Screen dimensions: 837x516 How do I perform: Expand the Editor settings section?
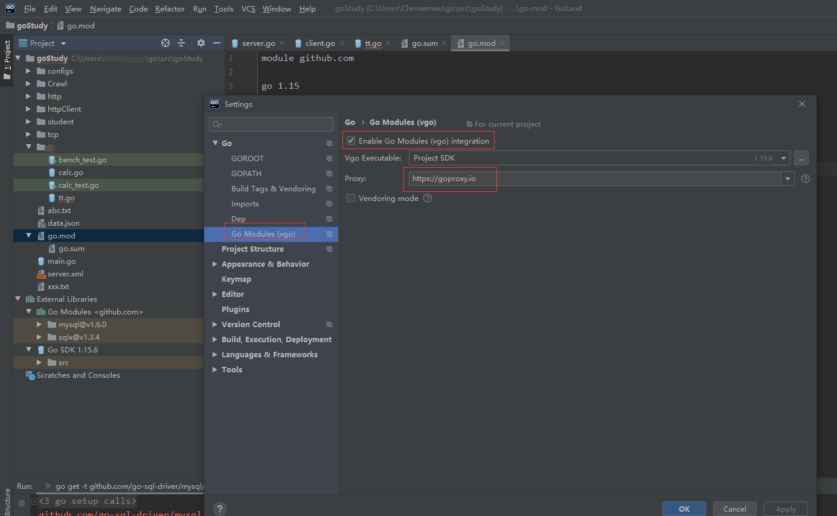point(215,295)
